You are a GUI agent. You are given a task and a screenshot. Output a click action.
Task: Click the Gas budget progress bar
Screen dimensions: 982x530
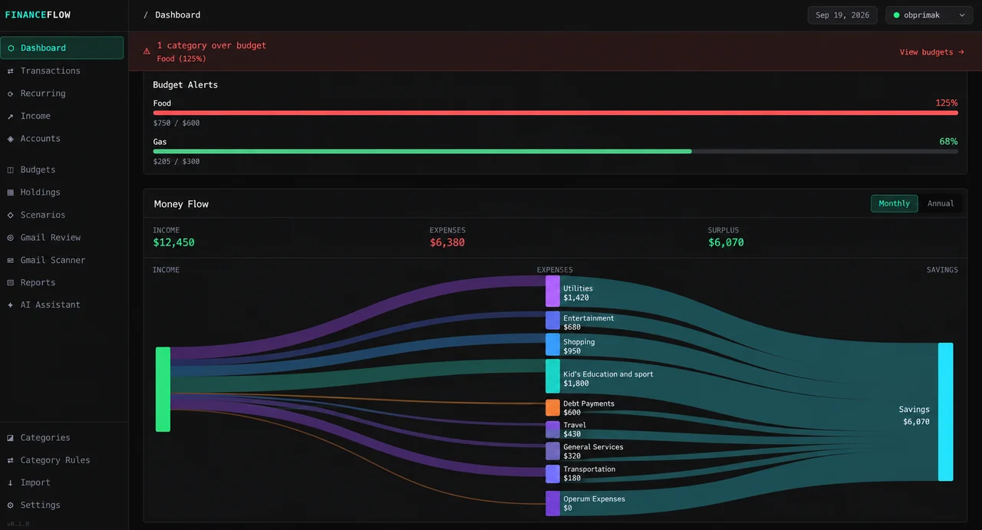click(555, 151)
